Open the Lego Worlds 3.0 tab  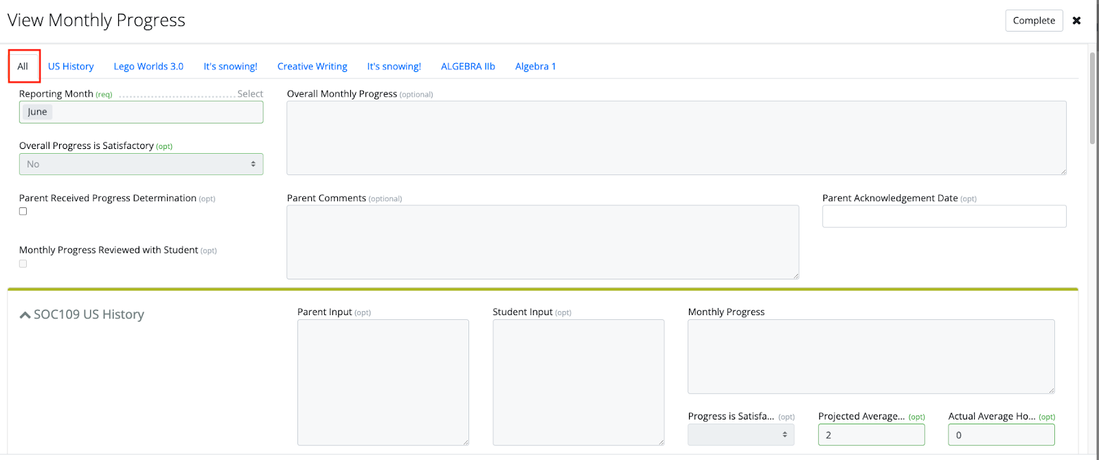click(148, 67)
